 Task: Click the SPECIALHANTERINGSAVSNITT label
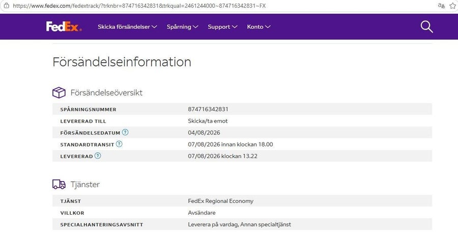102,225
